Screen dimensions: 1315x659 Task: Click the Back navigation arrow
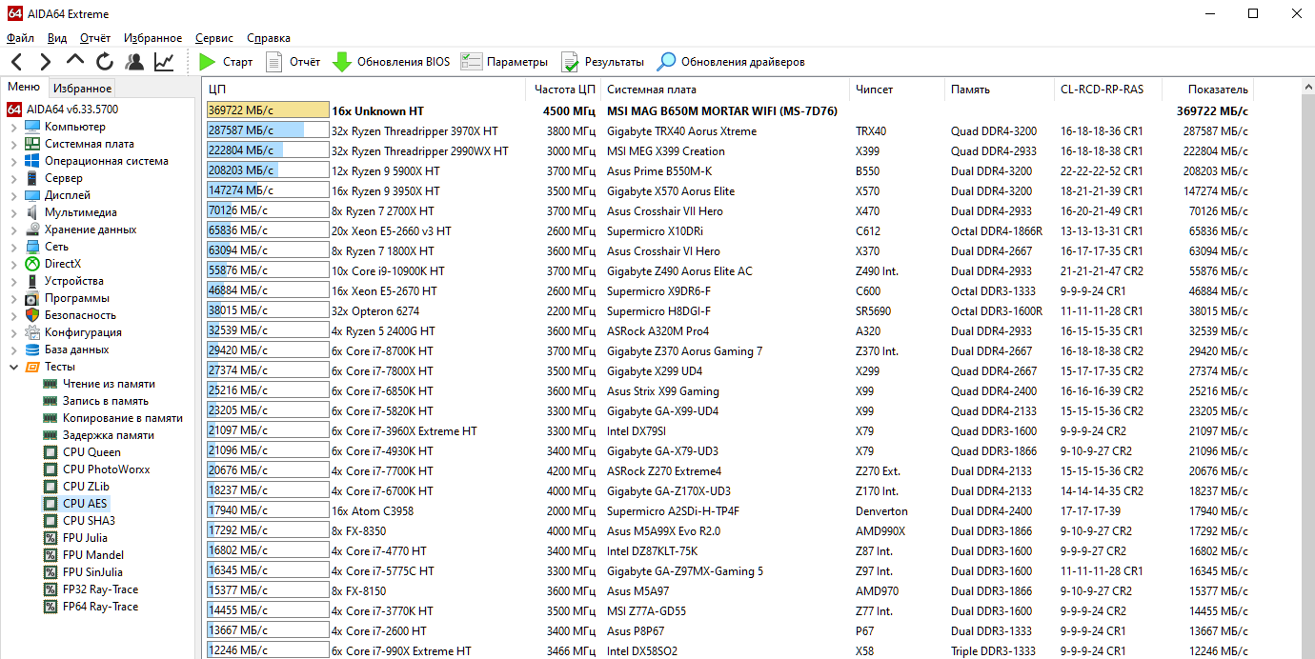[16, 62]
